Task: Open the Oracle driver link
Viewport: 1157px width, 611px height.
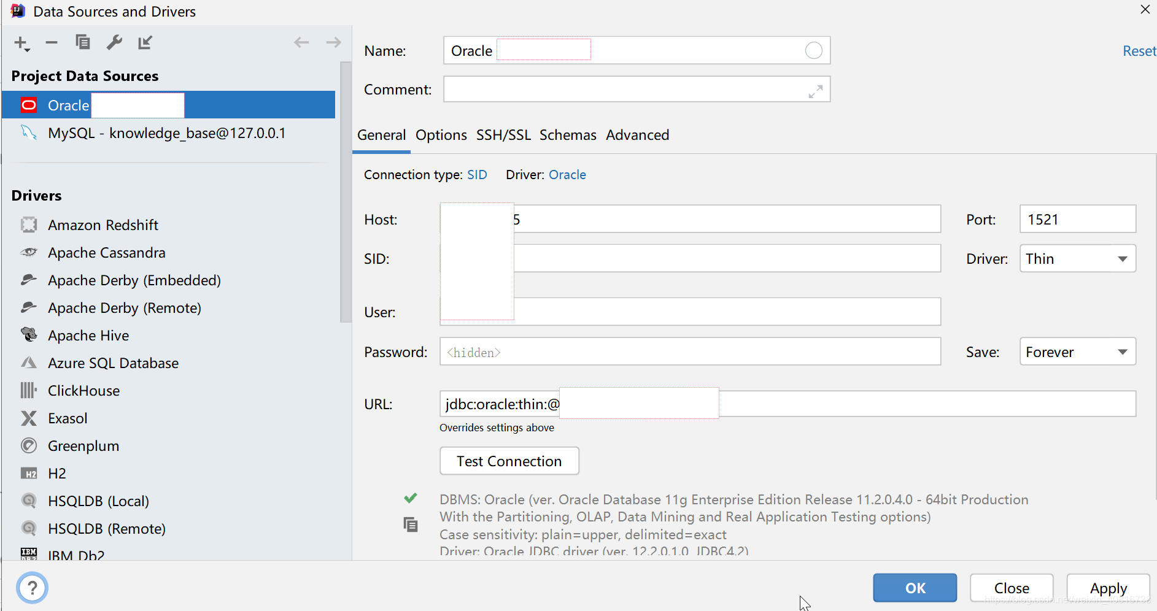Action: (567, 175)
